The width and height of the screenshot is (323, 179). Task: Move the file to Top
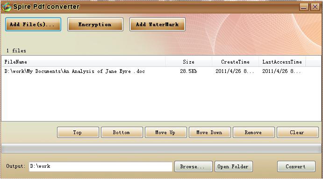coord(78,132)
